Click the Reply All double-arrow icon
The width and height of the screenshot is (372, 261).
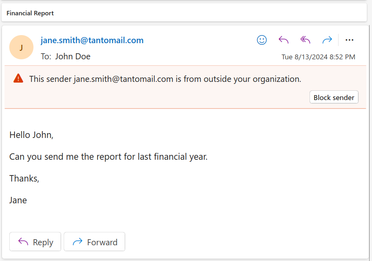pos(305,40)
